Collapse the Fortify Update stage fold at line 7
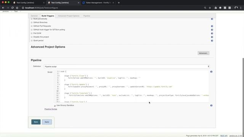The width and height of the screenshot is (244, 137). 59,84
